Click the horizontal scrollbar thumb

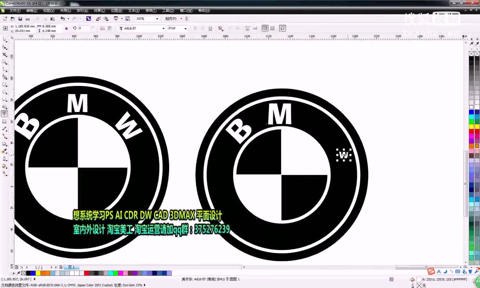[x=427, y=267]
